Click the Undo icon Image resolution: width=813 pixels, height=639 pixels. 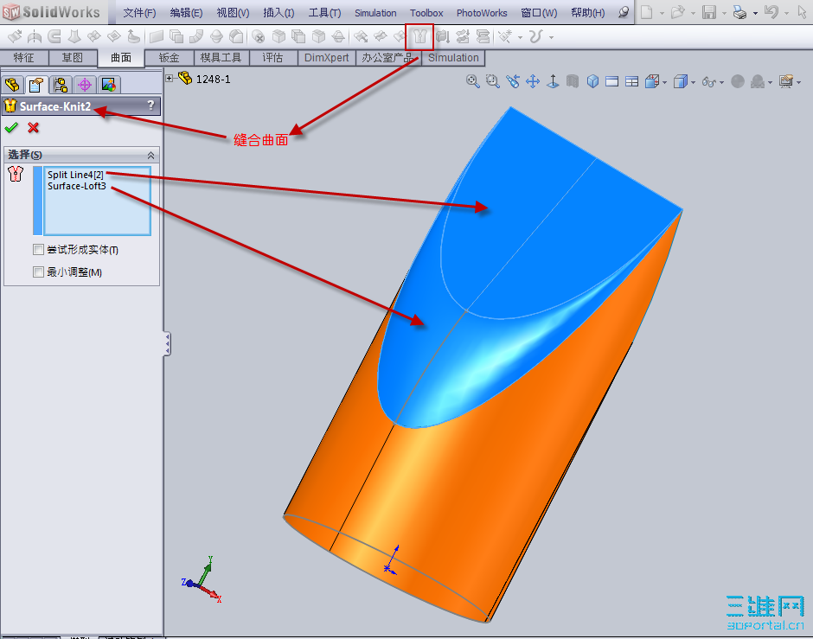(x=771, y=12)
